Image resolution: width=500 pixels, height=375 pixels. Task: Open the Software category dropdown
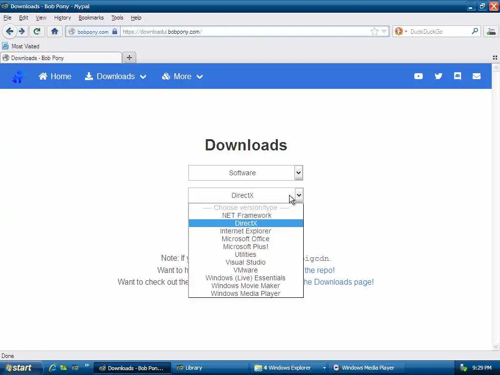tap(246, 173)
